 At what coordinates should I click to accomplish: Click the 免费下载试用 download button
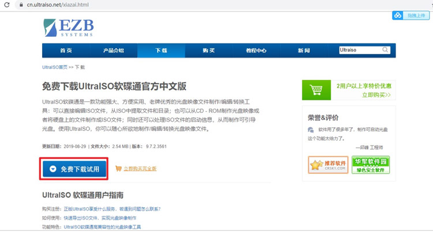tap(74, 169)
